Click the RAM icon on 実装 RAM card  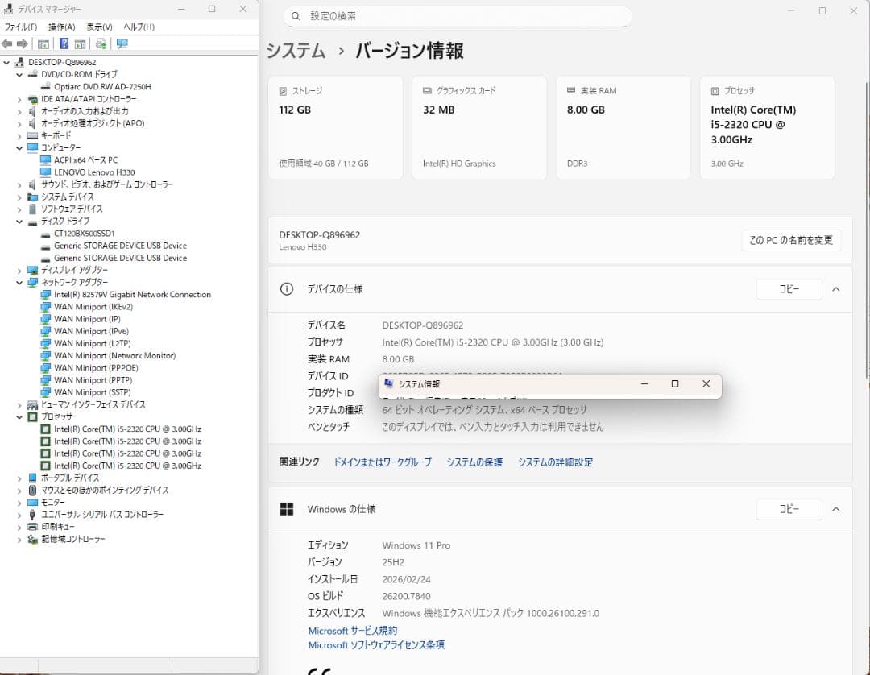(x=571, y=90)
